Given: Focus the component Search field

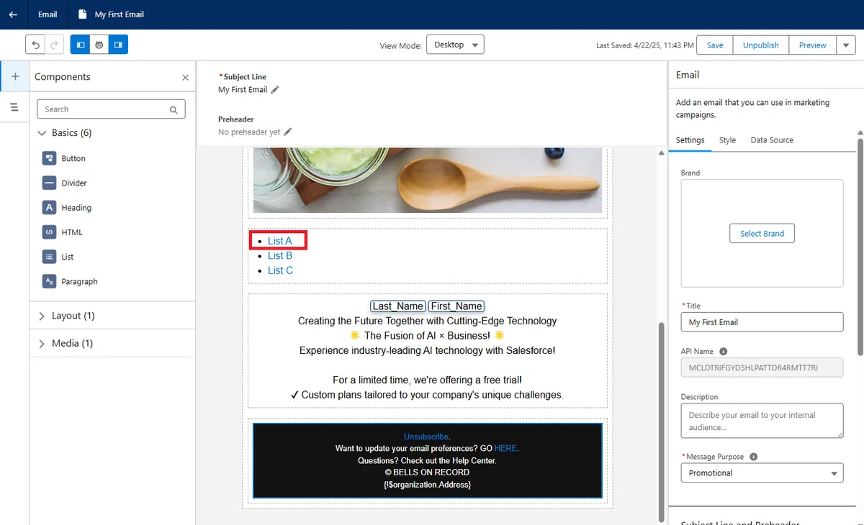Looking at the screenshot, I should 111,109.
